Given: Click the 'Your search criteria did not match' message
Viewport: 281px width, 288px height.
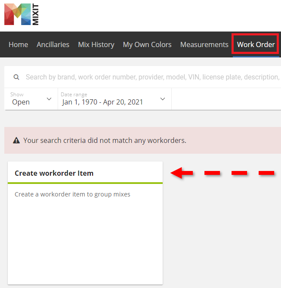Looking at the screenshot, I should pyautogui.click(x=105, y=140).
